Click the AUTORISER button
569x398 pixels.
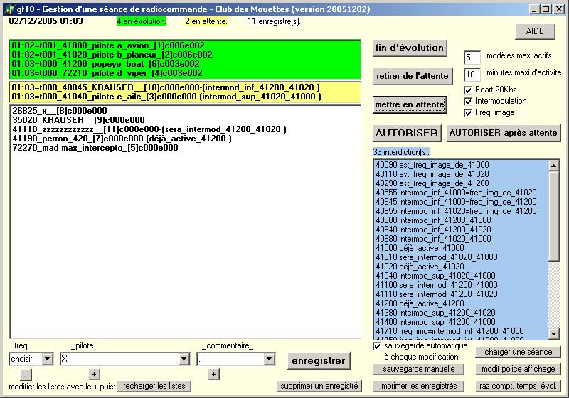point(407,133)
